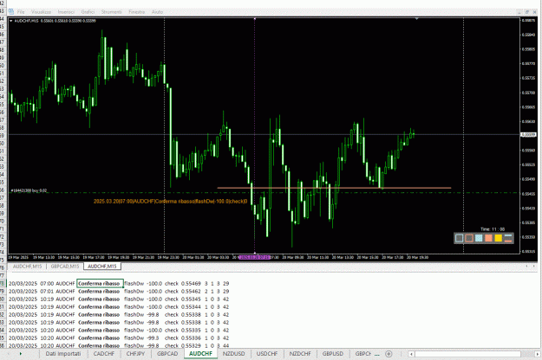
Task: Click the chart shift triangle marker at top
Action: (417, 19)
